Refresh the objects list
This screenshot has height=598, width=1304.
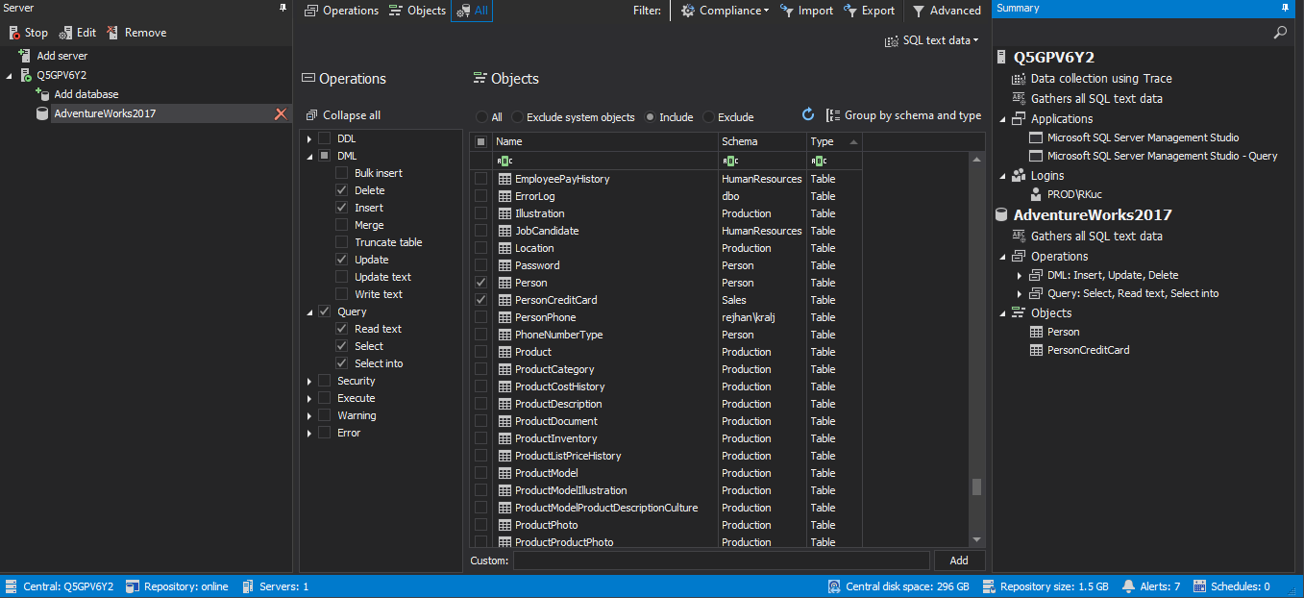[808, 114]
